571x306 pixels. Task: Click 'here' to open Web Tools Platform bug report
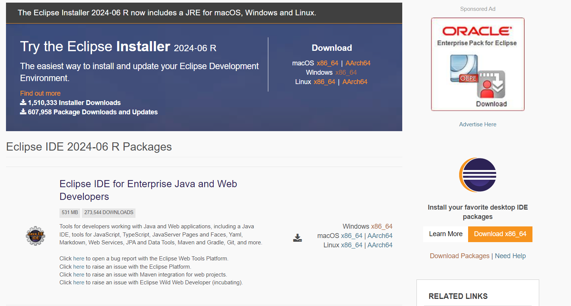tap(79, 259)
